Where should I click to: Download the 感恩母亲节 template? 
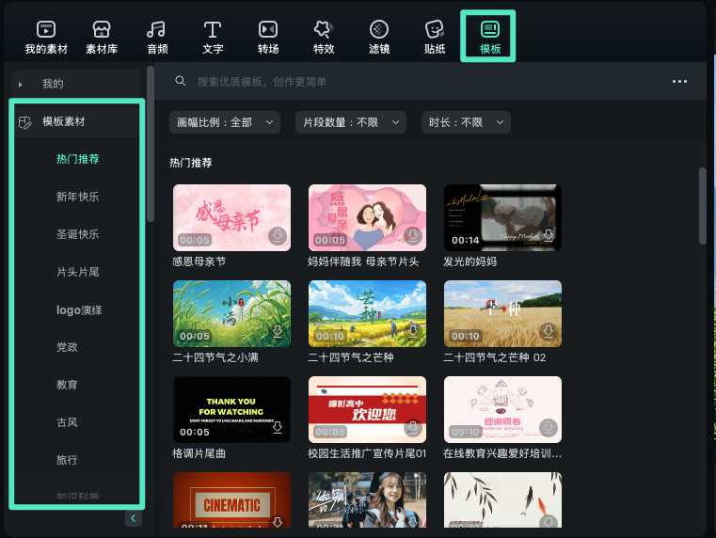[x=278, y=235]
